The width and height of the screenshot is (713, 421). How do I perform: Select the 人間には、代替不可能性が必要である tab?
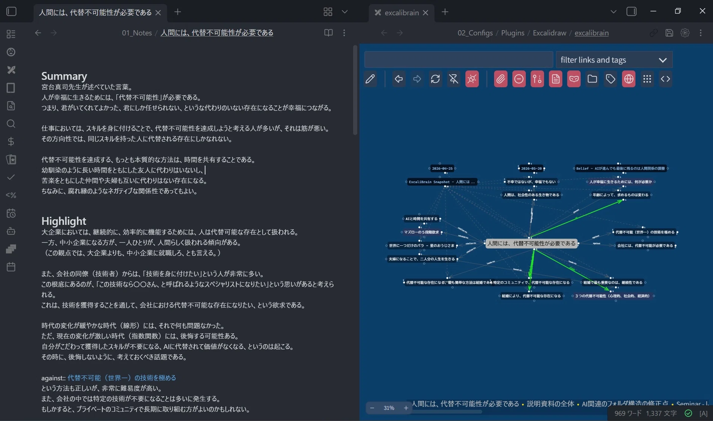pyautogui.click(x=95, y=12)
